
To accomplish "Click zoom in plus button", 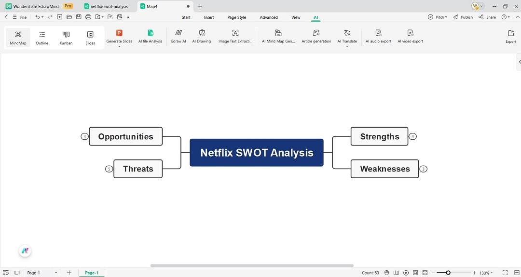I will tap(474, 273).
